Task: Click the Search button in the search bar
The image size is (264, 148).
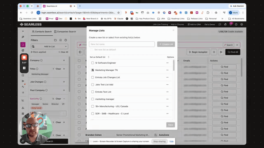Action: [x=228, y=45]
